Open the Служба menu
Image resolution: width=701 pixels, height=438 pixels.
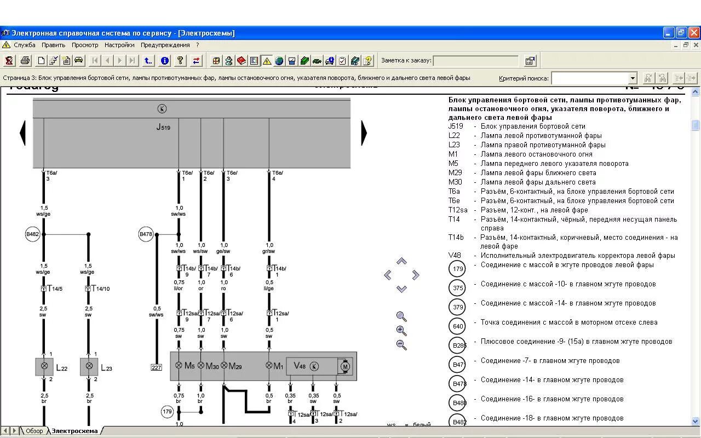(25, 45)
